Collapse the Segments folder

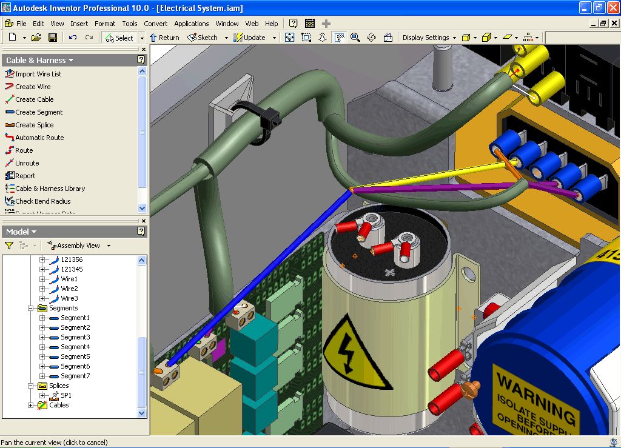pyautogui.click(x=30, y=308)
